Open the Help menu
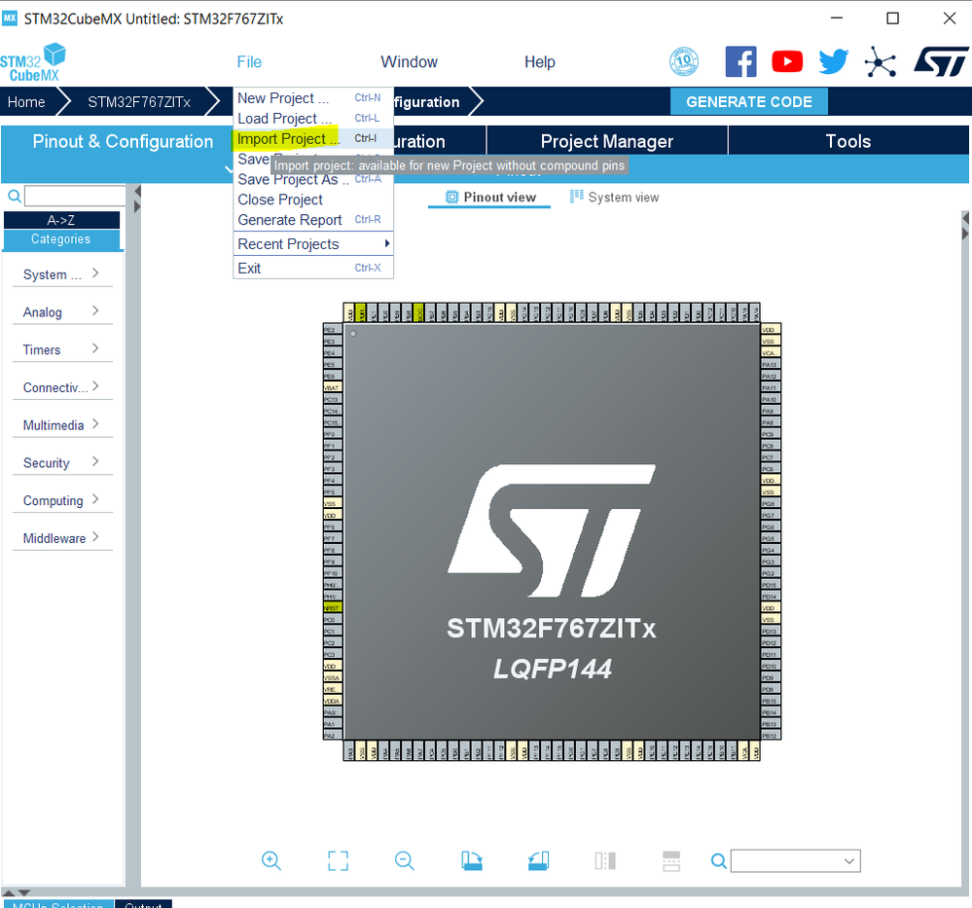Viewport: 972px width, 908px height. [x=540, y=62]
